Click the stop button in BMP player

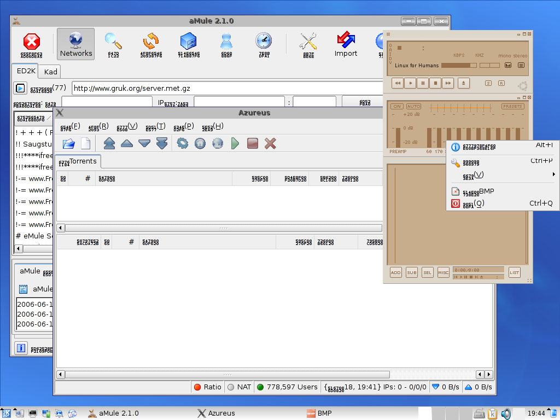click(x=435, y=83)
